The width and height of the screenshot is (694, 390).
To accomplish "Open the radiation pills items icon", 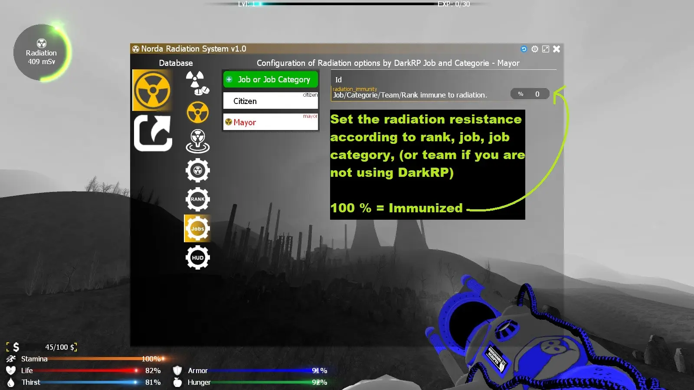I will pyautogui.click(x=197, y=83).
